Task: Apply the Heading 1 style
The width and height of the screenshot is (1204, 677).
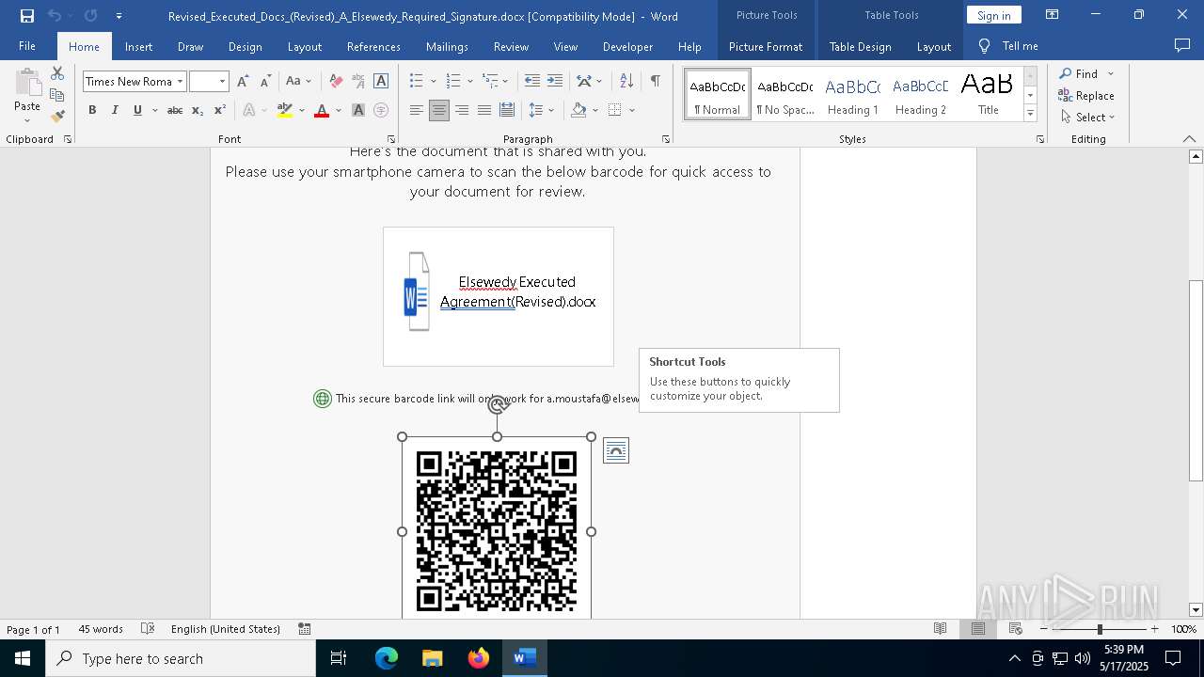Action: pos(852,95)
